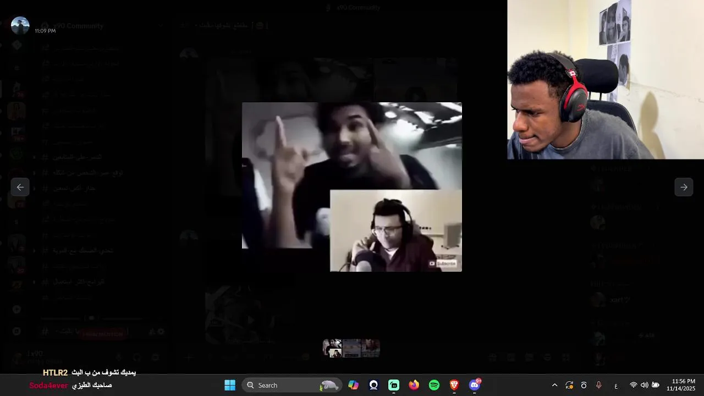
Task: Open battery status tray icon
Action: (x=656, y=385)
